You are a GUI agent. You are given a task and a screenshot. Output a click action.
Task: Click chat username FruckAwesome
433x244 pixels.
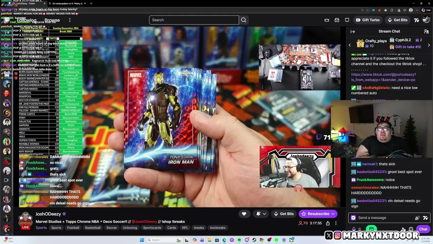[370, 180]
